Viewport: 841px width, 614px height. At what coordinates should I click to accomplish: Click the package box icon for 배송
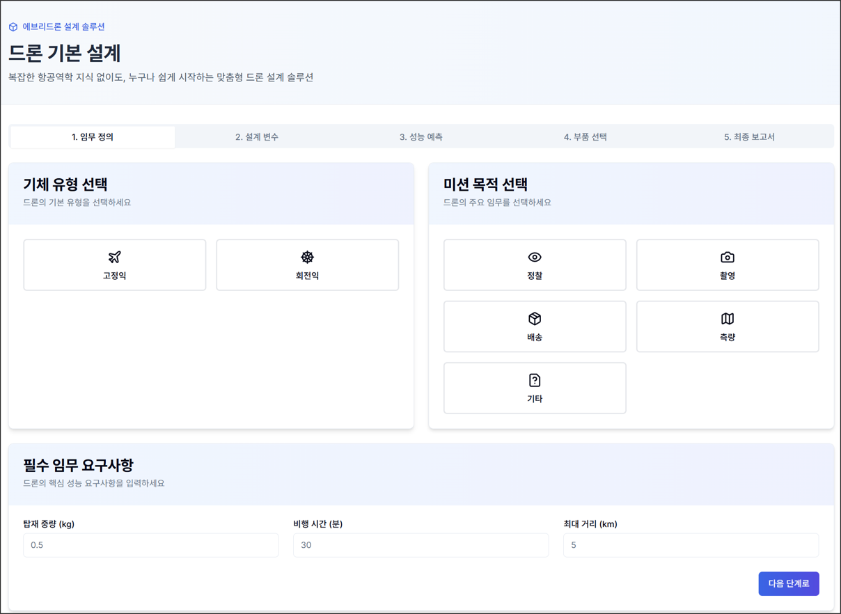tap(535, 319)
